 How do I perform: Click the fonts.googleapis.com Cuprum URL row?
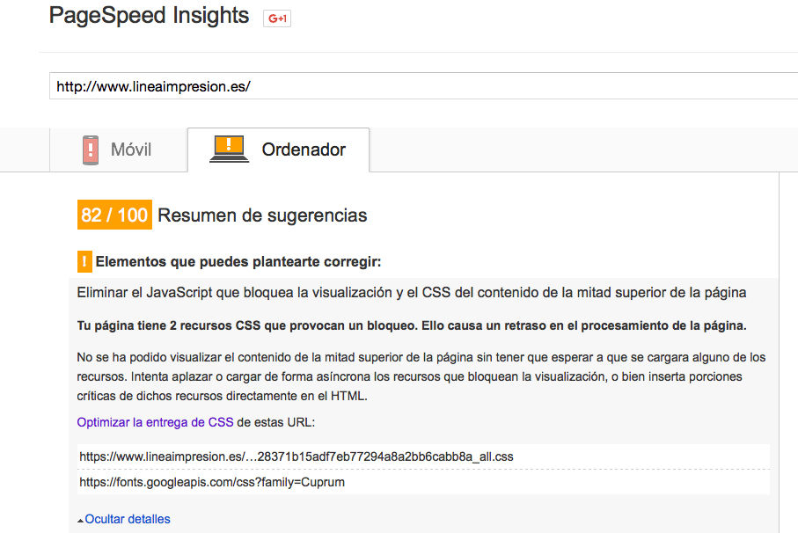click(424, 482)
